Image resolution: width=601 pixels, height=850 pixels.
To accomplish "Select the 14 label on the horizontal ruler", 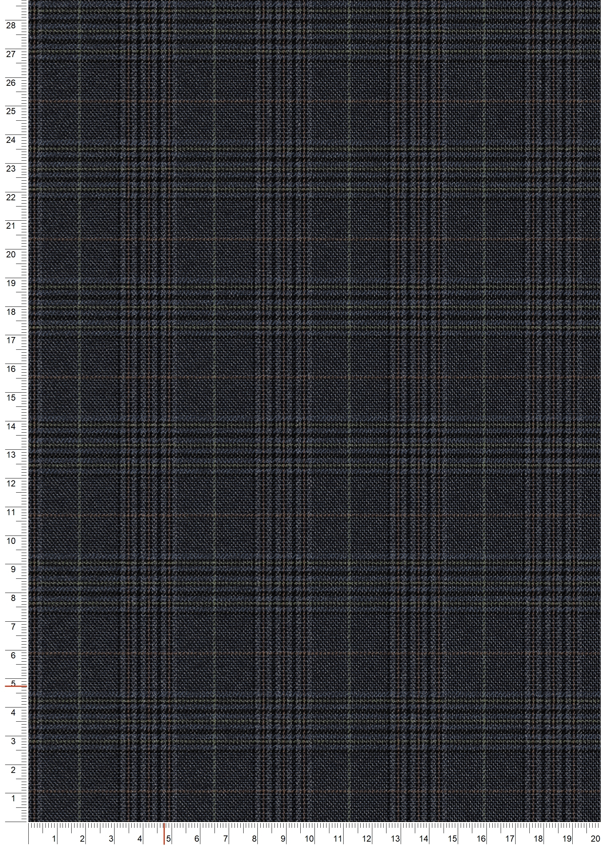I will (424, 839).
